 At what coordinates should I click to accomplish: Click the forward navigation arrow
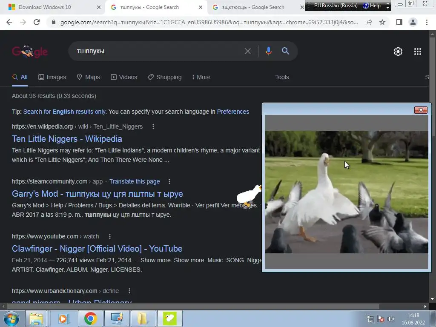[x=23, y=22]
